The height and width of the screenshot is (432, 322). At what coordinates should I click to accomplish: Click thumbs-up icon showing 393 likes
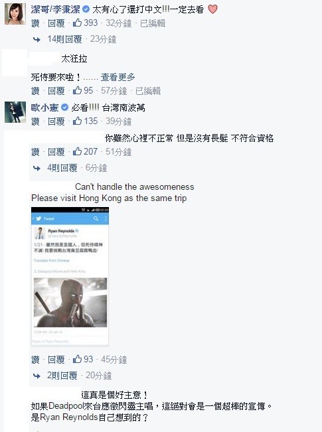[77, 23]
